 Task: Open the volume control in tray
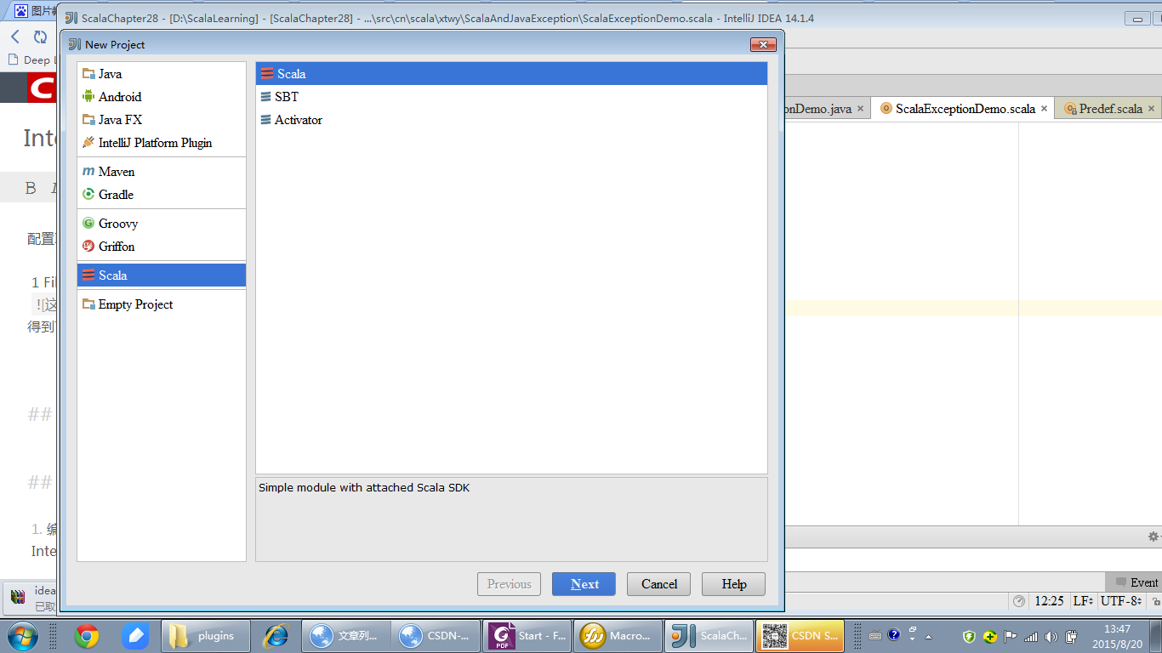click(x=1051, y=636)
